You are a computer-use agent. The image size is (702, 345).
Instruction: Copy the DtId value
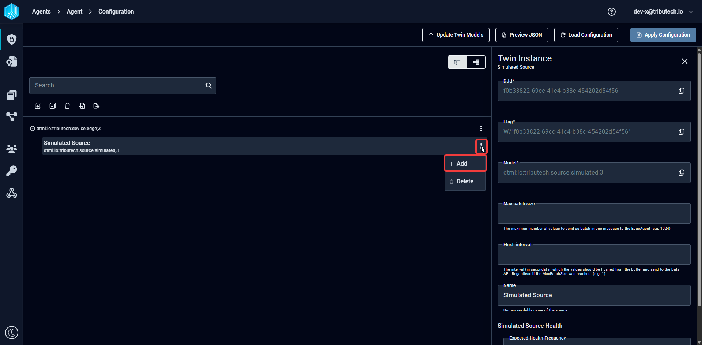(x=682, y=91)
